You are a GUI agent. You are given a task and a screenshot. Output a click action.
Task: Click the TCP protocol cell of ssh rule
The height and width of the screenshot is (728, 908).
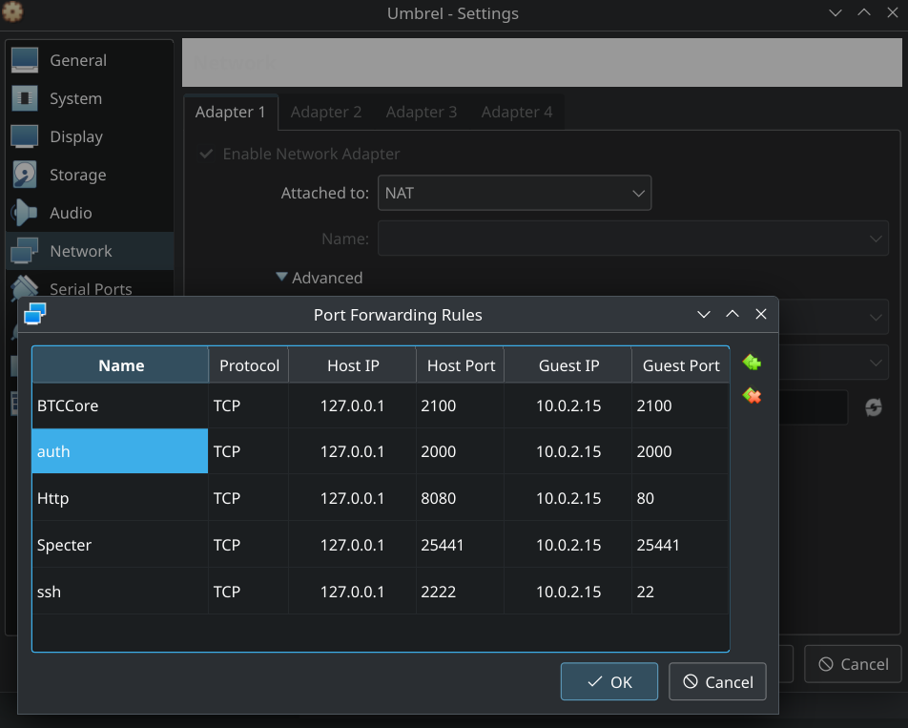249,592
